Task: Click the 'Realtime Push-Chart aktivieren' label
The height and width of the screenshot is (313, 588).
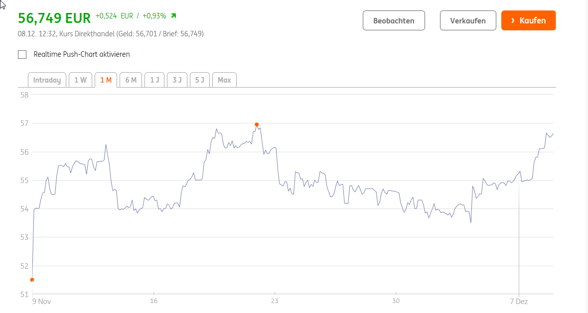Action: pyautogui.click(x=81, y=54)
